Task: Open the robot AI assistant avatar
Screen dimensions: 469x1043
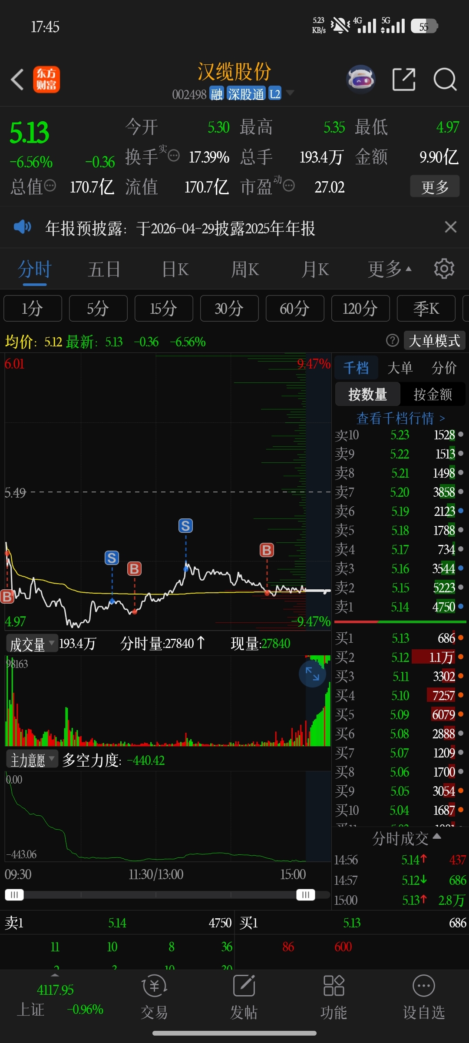Action: coord(360,80)
